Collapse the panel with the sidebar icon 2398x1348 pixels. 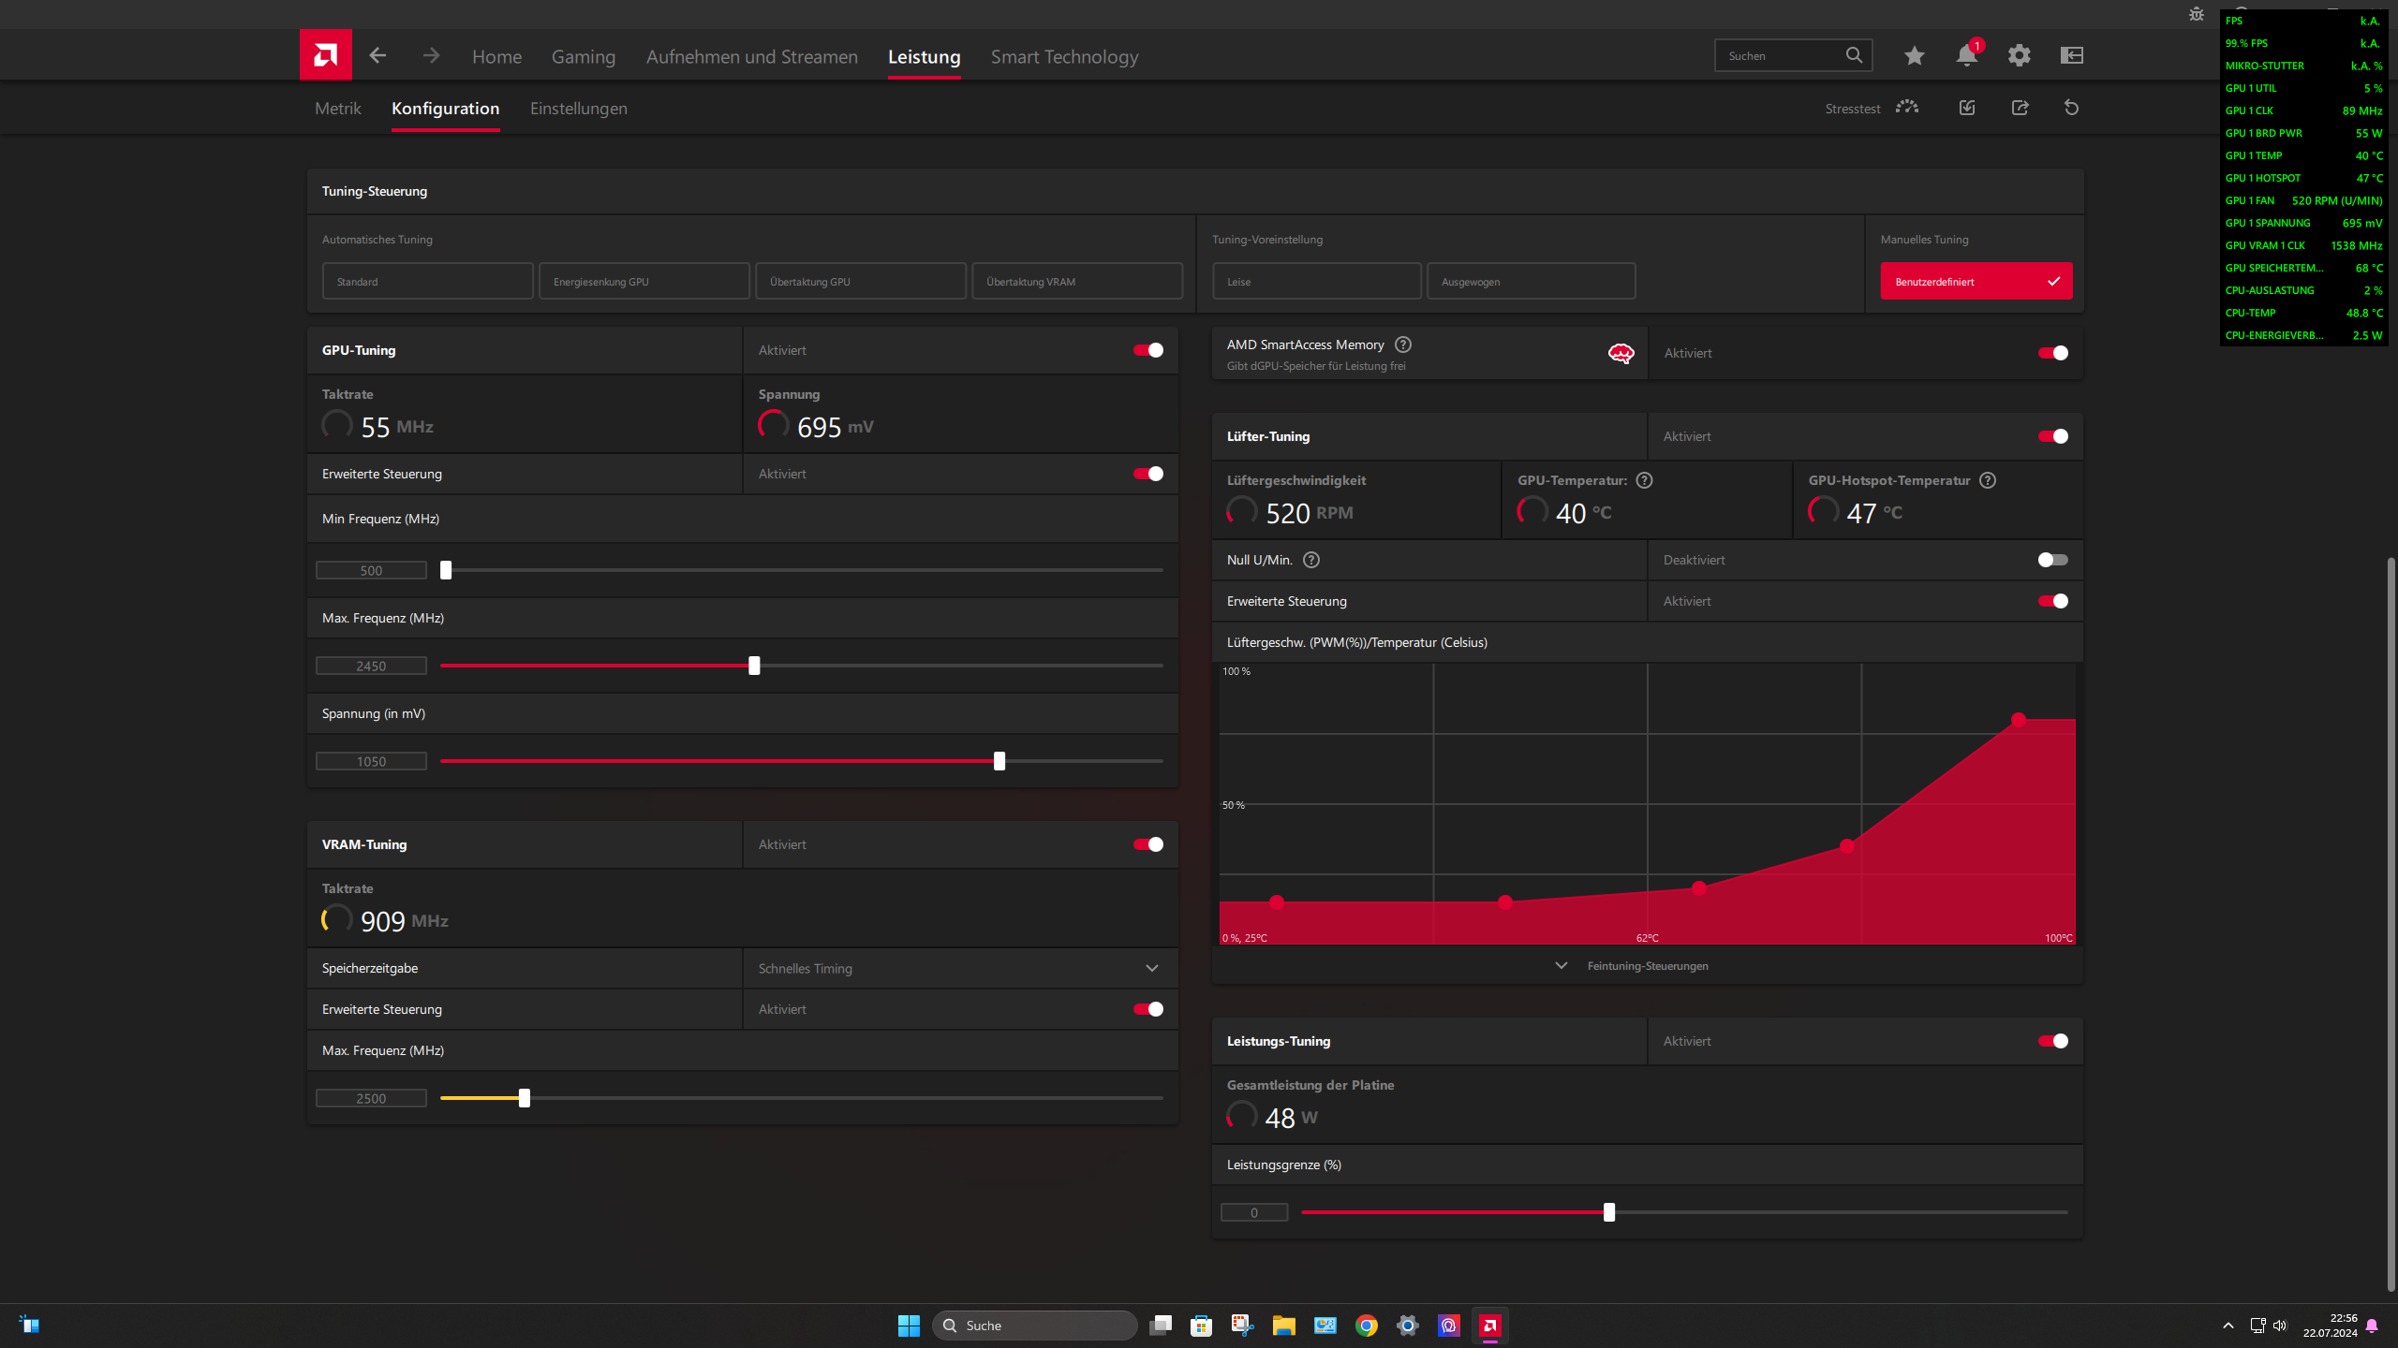coord(2071,55)
